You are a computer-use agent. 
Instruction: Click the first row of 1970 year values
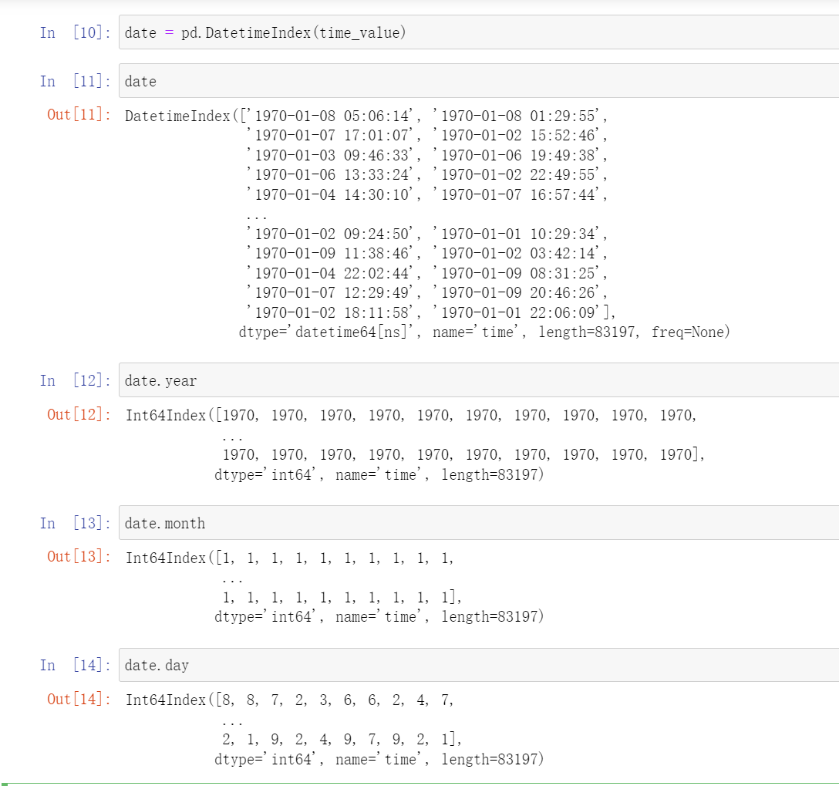457,415
